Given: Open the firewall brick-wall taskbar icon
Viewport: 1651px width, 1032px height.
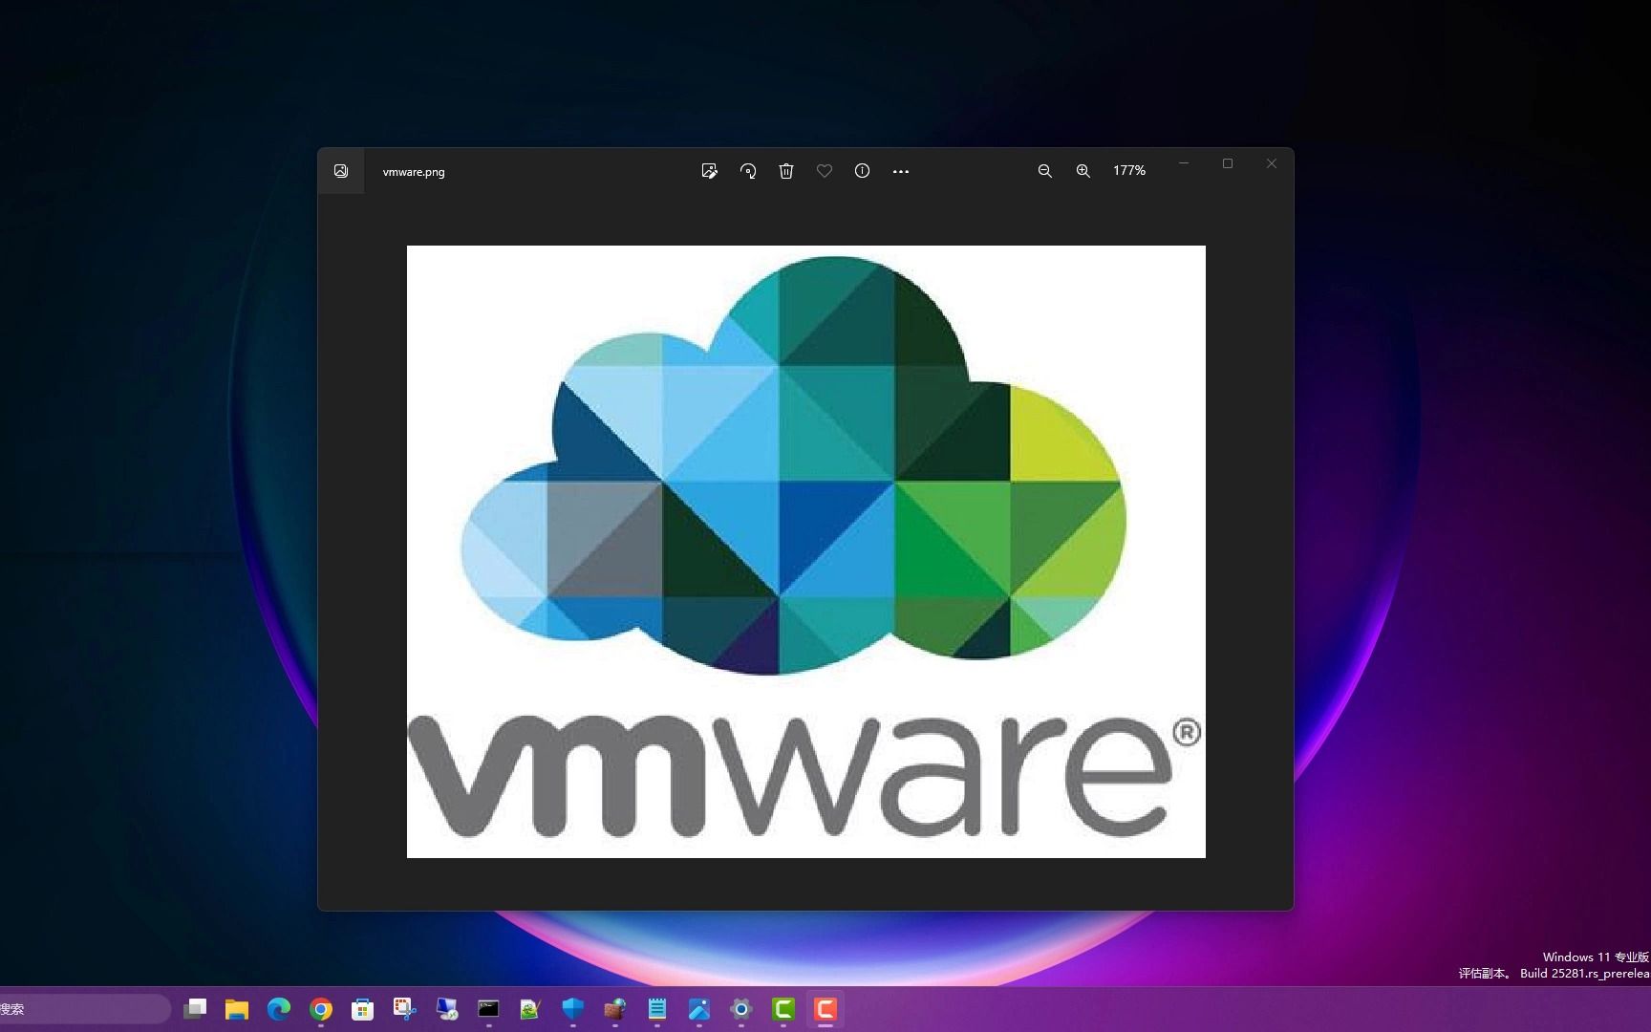Looking at the screenshot, I should pyautogui.click(x=614, y=1009).
